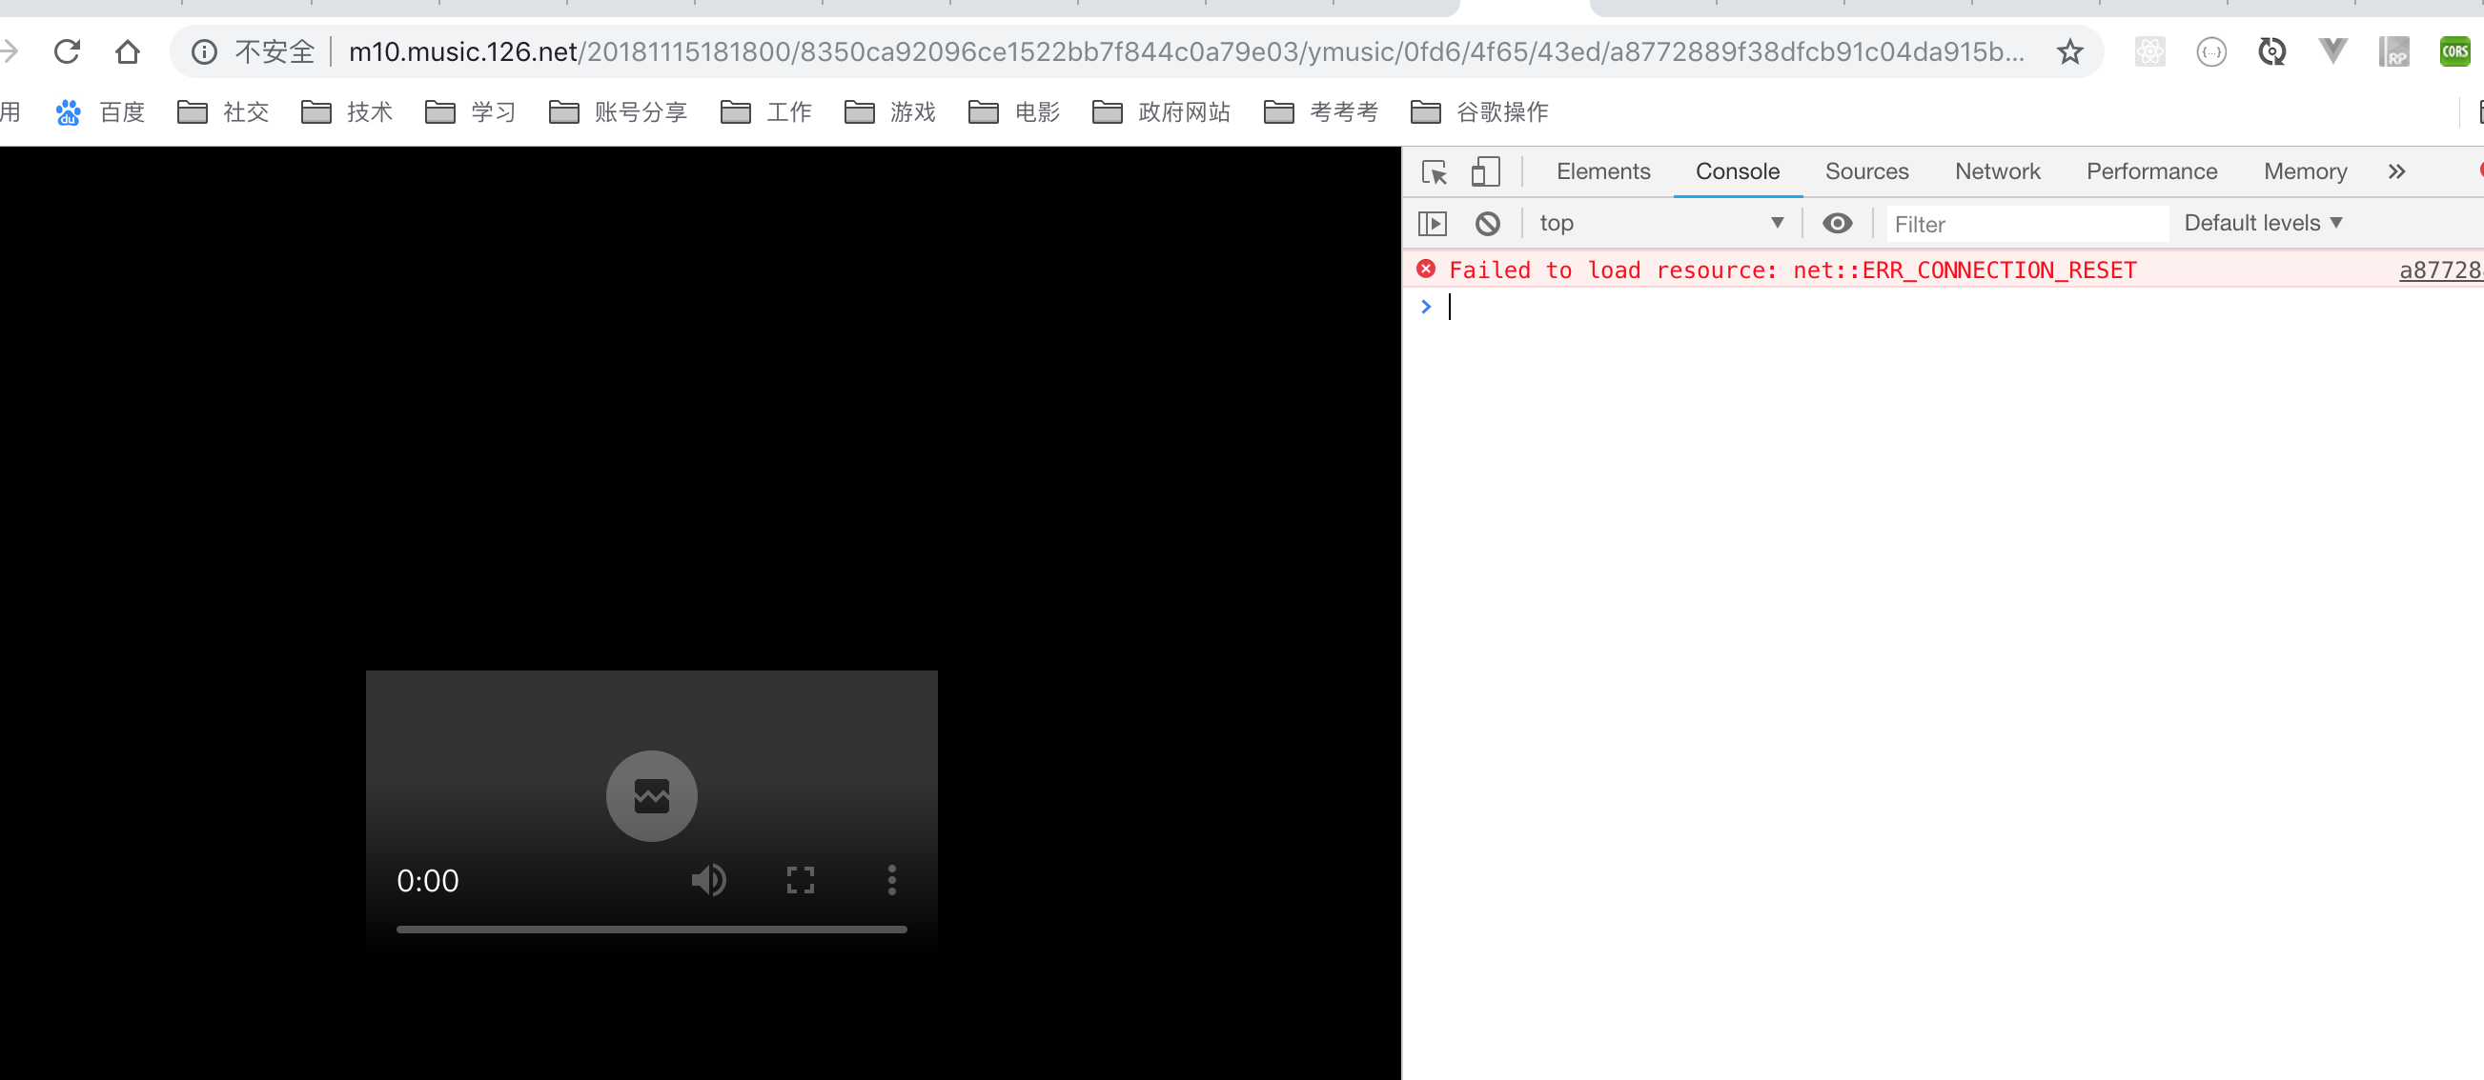Open the top frame context dropdown
2484x1080 pixels.
pyautogui.click(x=1660, y=223)
